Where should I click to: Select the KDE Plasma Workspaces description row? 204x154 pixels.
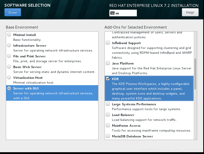coord(149,88)
